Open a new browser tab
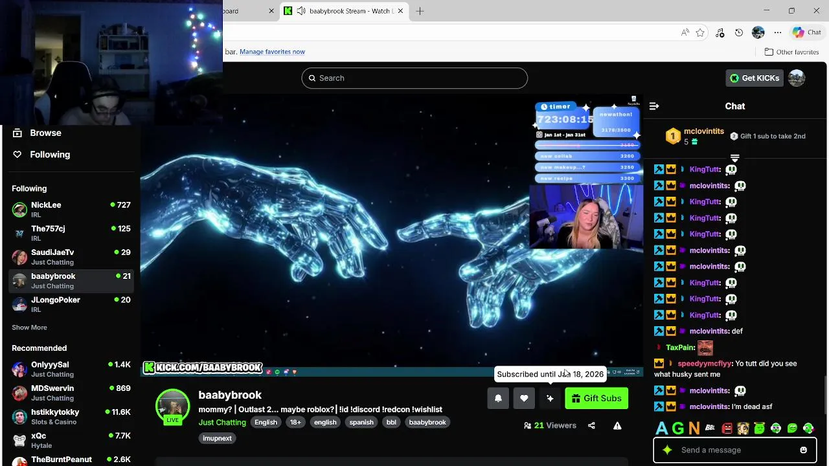This screenshot has height=466, width=829. 420,11
